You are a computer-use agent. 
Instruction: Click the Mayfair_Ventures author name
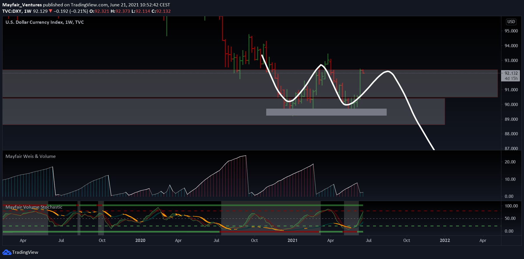[x=22, y=5]
